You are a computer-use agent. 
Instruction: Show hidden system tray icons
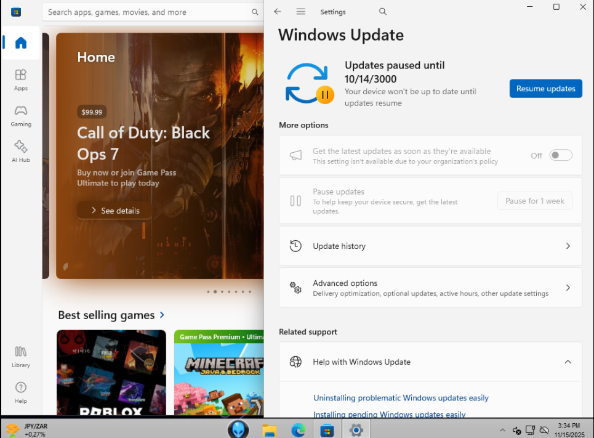coord(502,430)
